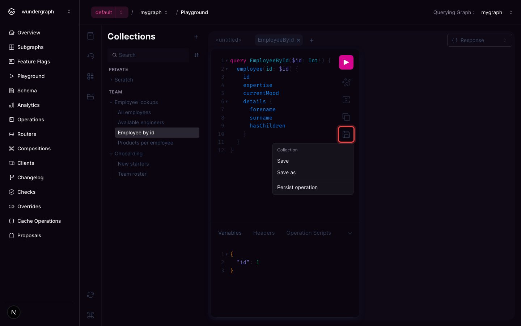The height and width of the screenshot is (326, 521).
Task: Click the sort collections icon next to search
Action: (x=196, y=55)
